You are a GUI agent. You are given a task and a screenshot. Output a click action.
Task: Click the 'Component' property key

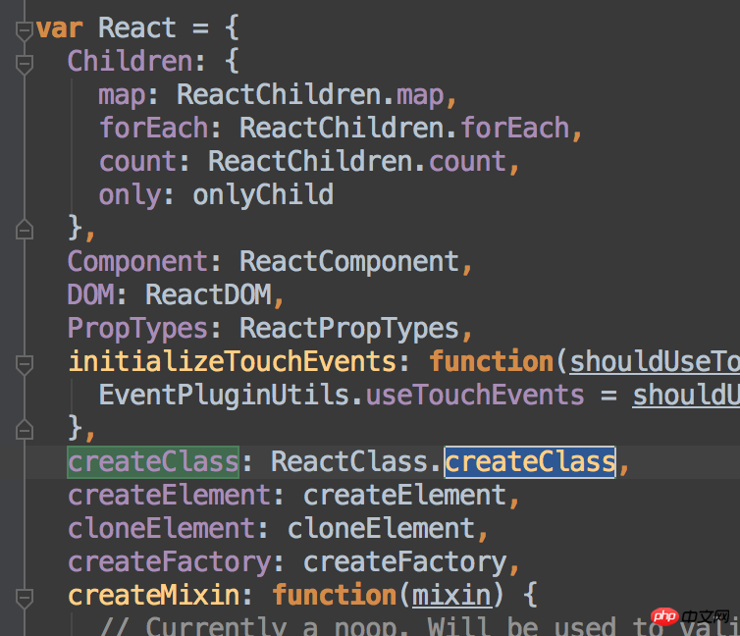(137, 262)
